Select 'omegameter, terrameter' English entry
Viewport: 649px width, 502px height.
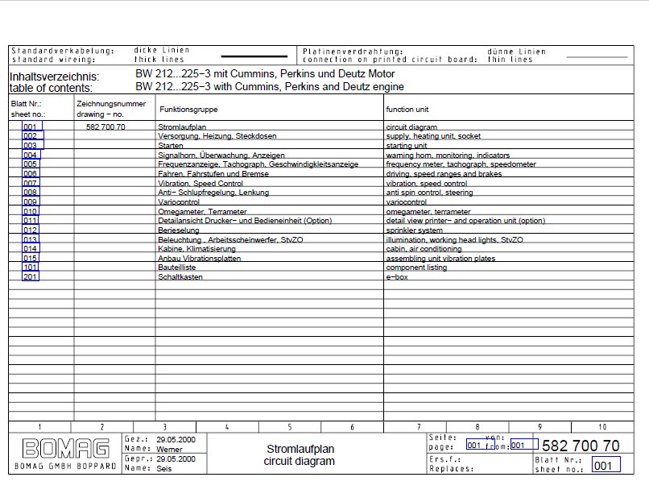coord(428,211)
